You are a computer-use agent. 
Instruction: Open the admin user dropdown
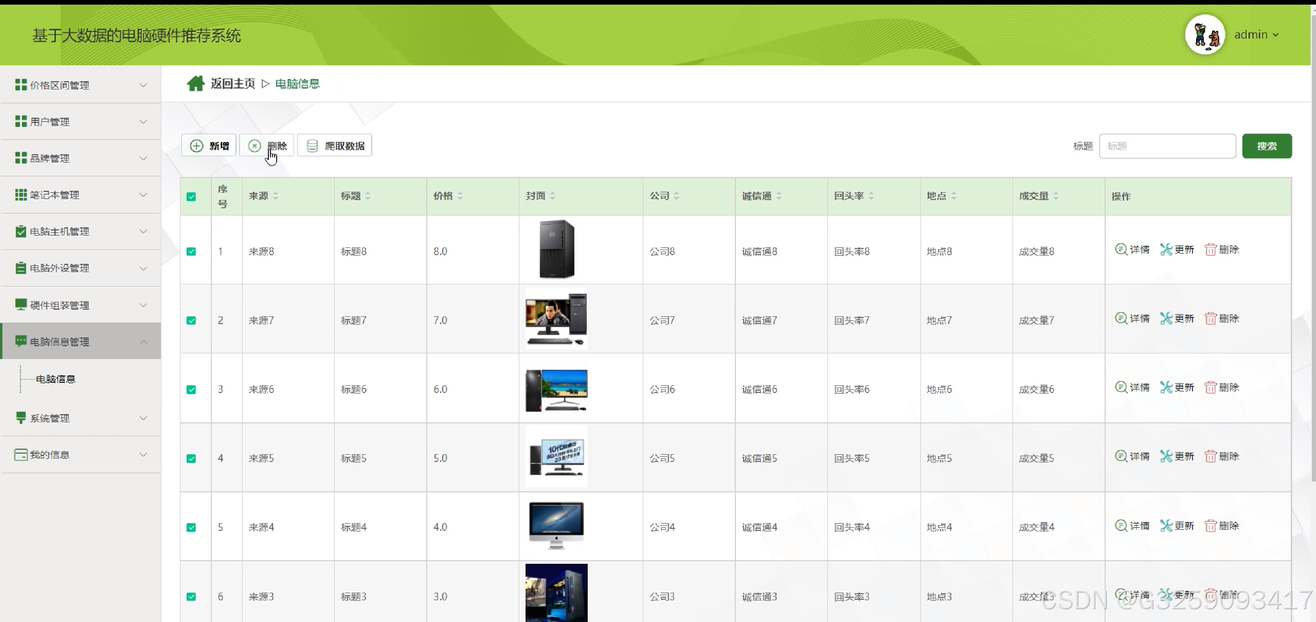[x=1257, y=34]
